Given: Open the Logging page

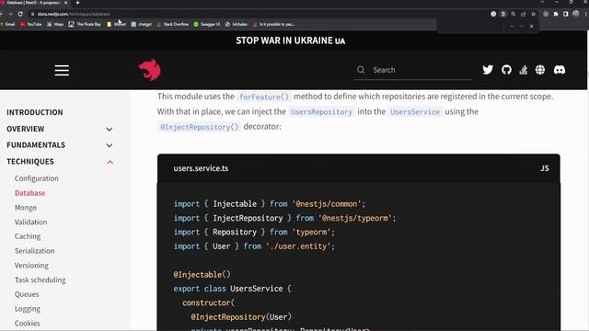Looking at the screenshot, I should (x=28, y=309).
